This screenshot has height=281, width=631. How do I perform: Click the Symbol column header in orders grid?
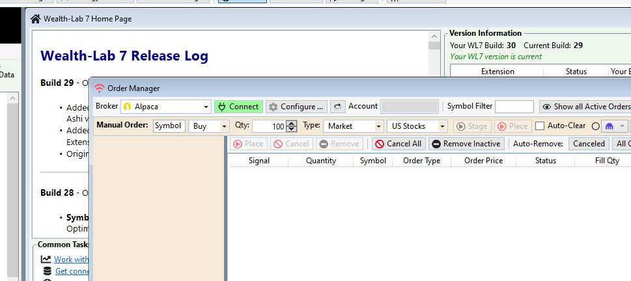(373, 161)
